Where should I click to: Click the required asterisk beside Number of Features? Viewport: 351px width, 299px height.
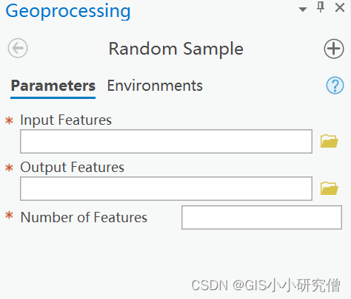click(x=10, y=215)
